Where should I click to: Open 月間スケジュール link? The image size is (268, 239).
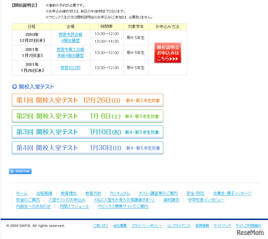click(x=74, y=206)
